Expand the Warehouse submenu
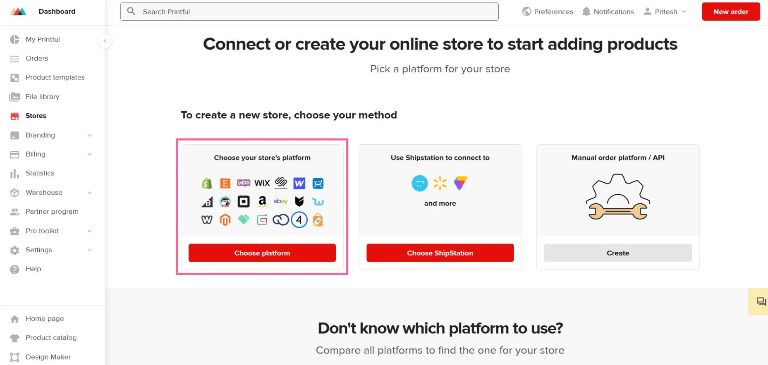The image size is (768, 365). 90,193
